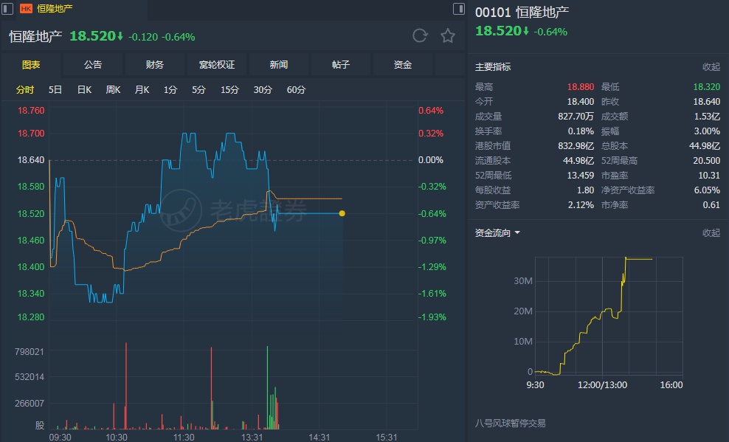Open the 窝轮权证 tab
The image size is (729, 442).
(217, 65)
